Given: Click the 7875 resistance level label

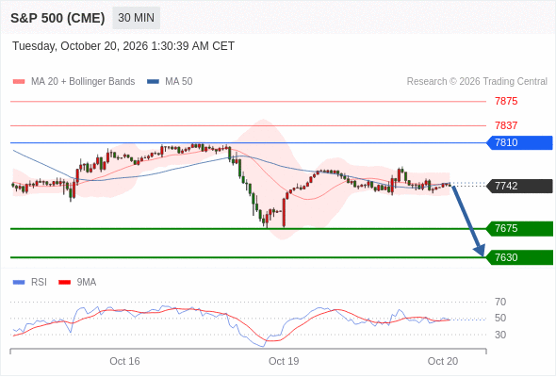Looking at the screenshot, I should [506, 102].
